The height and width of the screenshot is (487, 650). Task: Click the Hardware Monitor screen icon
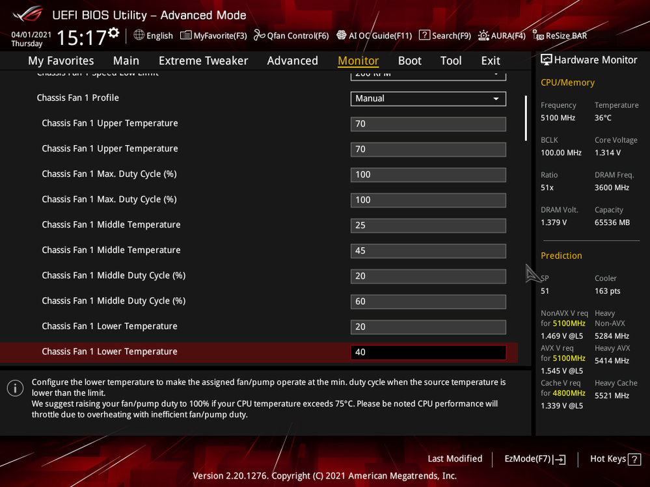coord(547,60)
